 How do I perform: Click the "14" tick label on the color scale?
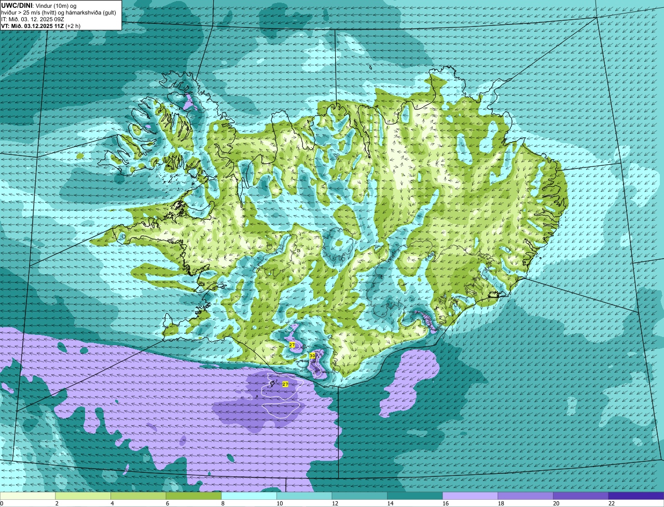coord(390,503)
